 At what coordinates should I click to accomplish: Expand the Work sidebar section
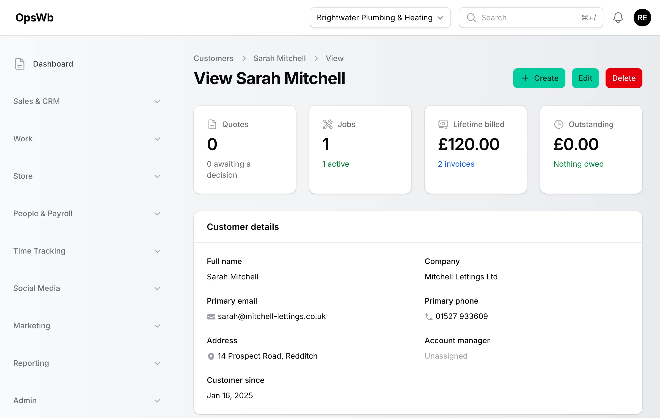click(x=87, y=139)
